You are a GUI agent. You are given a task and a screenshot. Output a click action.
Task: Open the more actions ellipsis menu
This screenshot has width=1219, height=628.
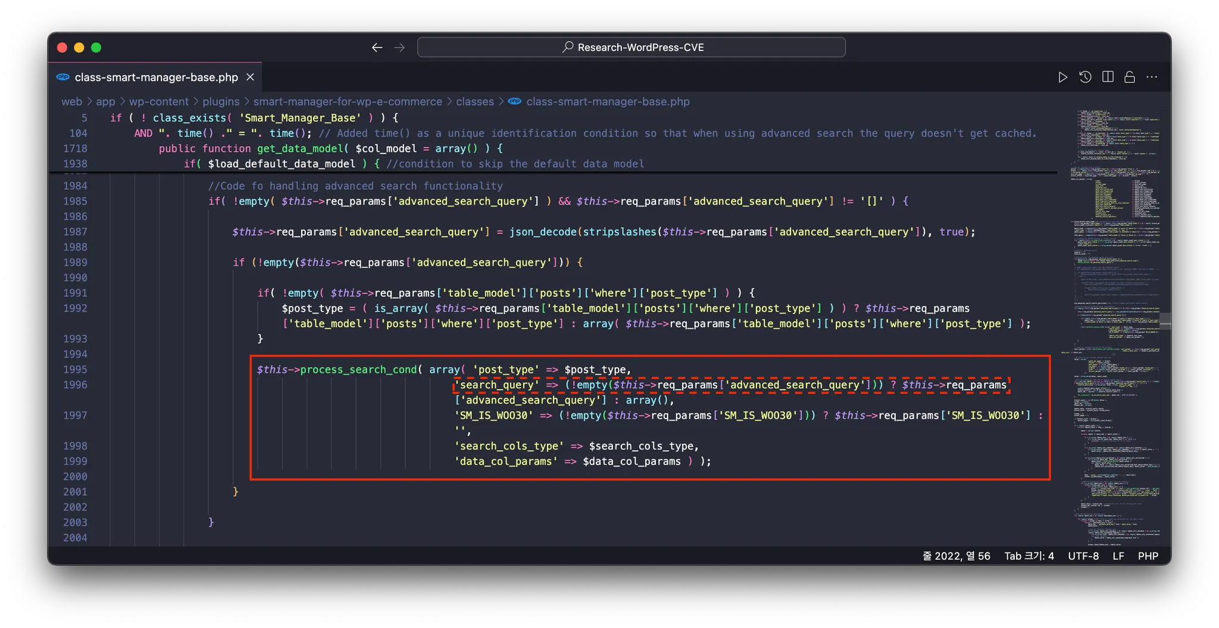1152,77
